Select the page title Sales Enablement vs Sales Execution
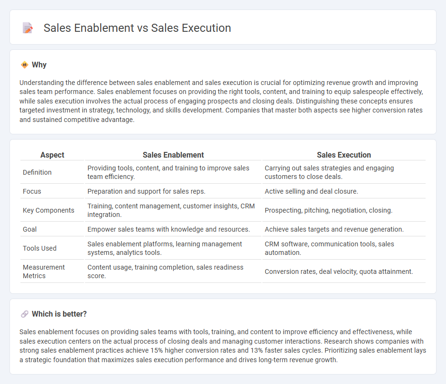 pos(137,28)
